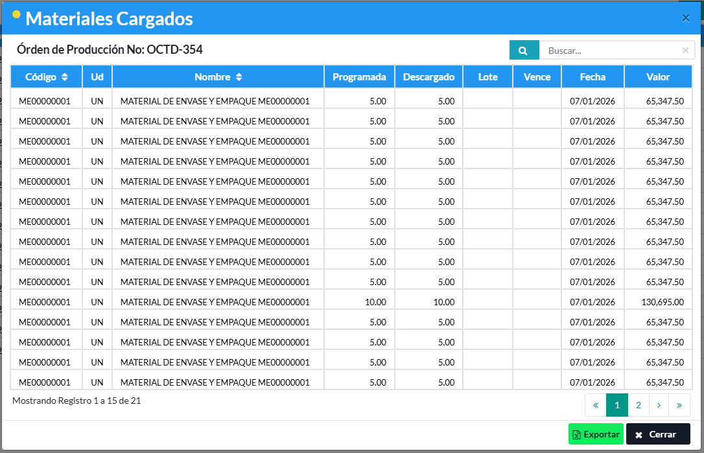704x453 pixels.
Task: Clear search field with the x icon
Action: 685,51
